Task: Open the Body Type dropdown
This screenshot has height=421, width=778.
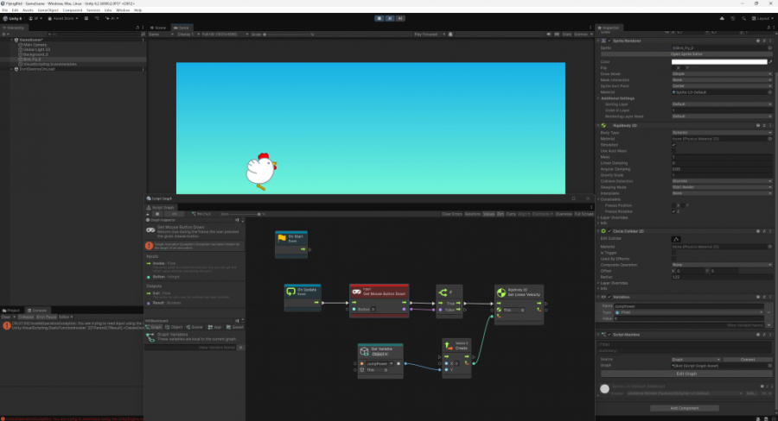Action: click(719, 132)
